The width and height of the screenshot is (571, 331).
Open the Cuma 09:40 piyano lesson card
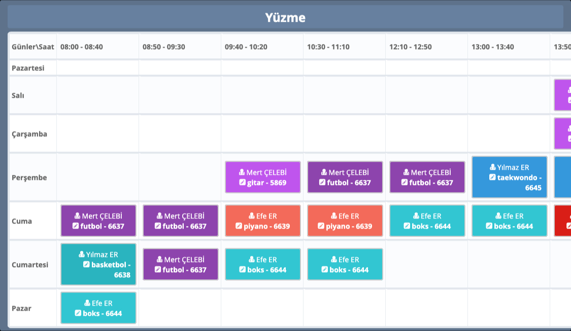pyautogui.click(x=262, y=221)
